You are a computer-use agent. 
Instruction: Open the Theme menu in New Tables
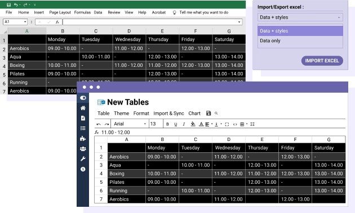(x=121, y=114)
